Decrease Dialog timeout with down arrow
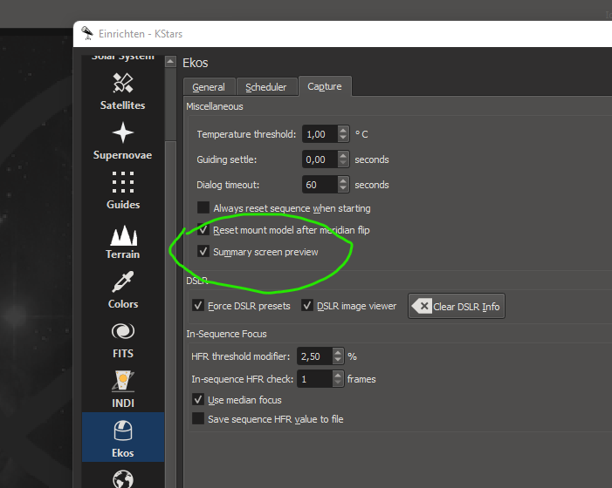This screenshot has height=488, width=612. (343, 188)
